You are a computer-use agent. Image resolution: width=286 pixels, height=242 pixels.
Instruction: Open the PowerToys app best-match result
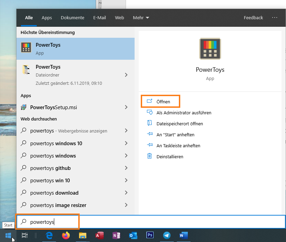[76, 49]
